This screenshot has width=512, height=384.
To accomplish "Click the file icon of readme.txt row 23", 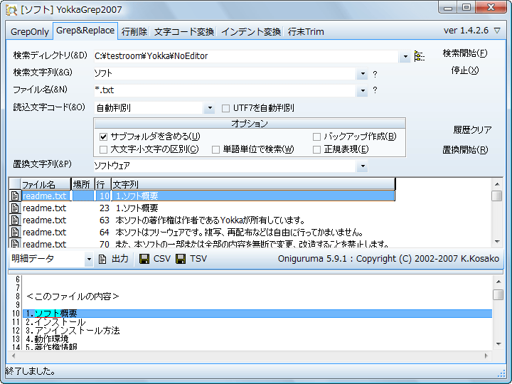I will point(15,208).
